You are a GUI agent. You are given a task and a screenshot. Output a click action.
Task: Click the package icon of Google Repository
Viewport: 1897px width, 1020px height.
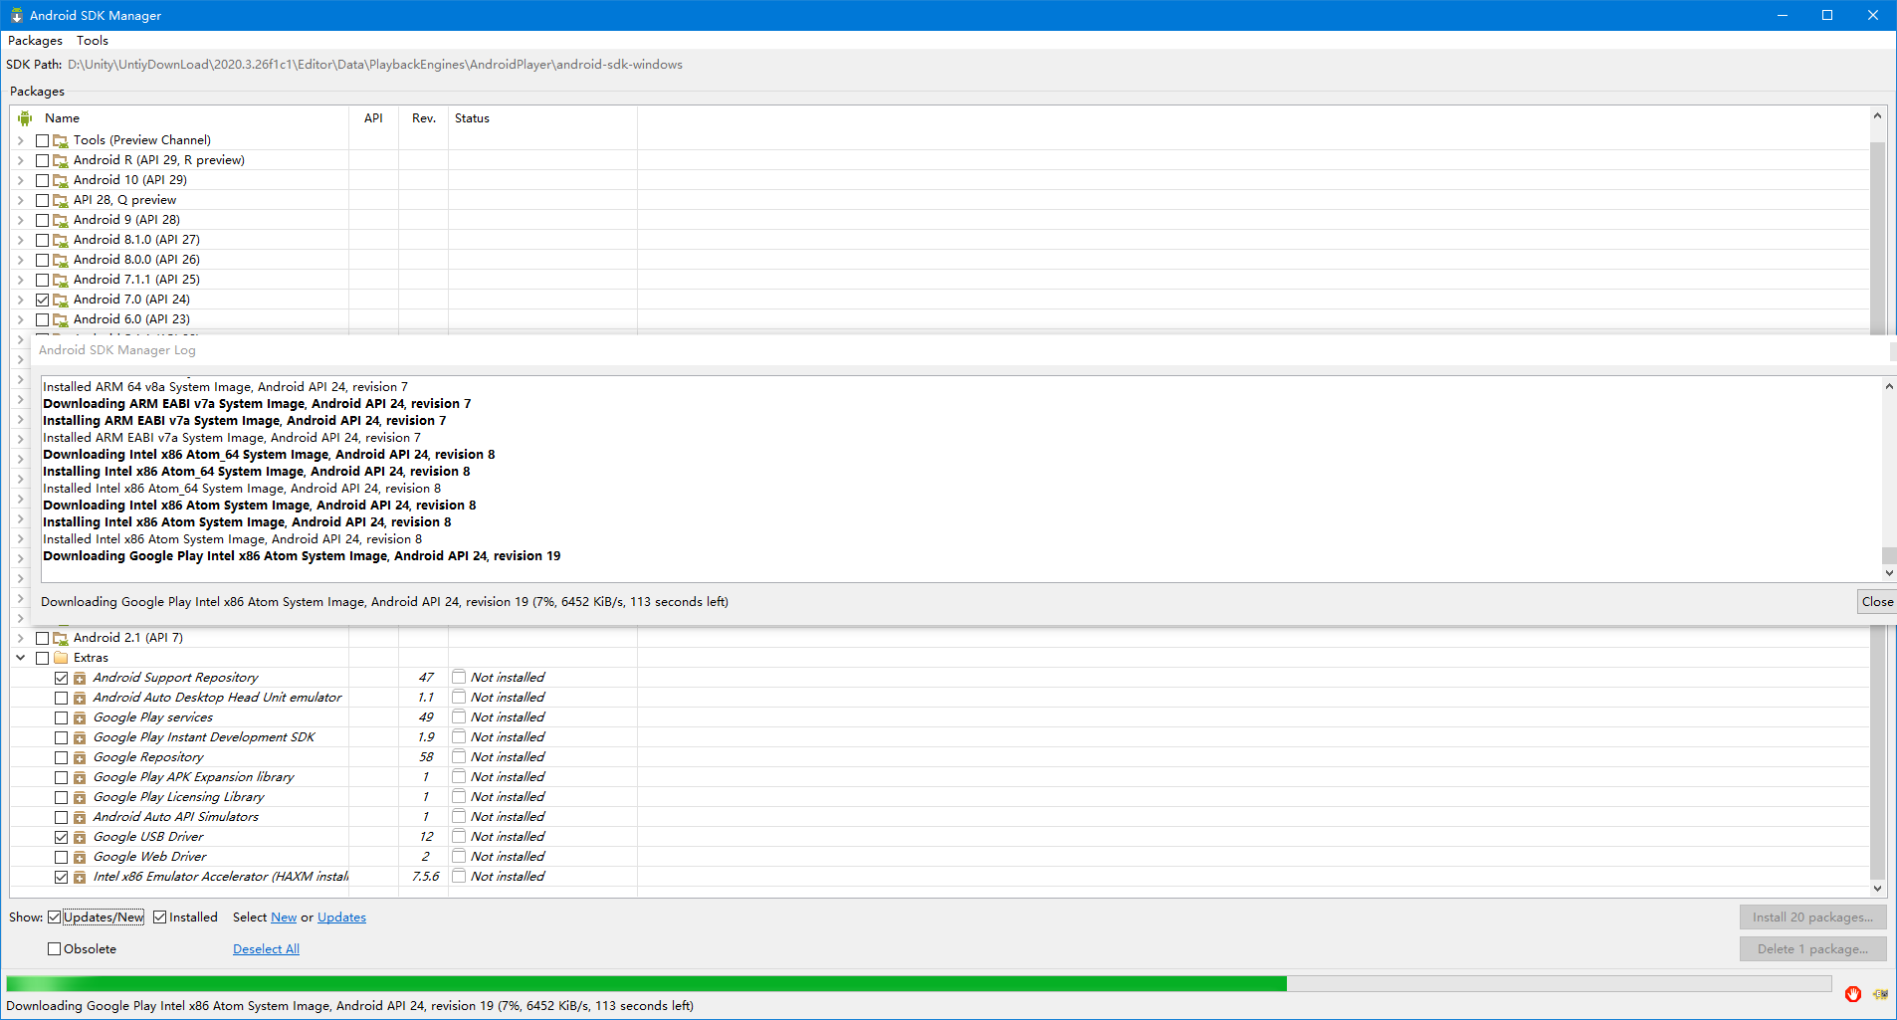coord(80,758)
